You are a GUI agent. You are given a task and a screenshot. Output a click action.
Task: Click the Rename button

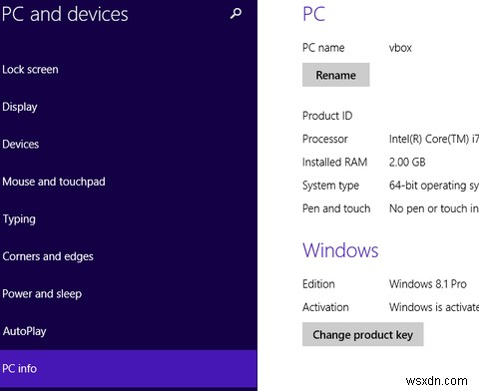tap(336, 75)
